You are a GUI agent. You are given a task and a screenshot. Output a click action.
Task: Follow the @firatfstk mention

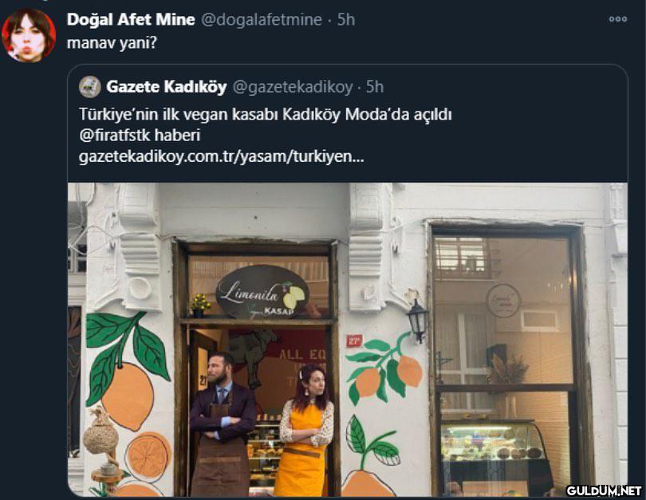(118, 136)
